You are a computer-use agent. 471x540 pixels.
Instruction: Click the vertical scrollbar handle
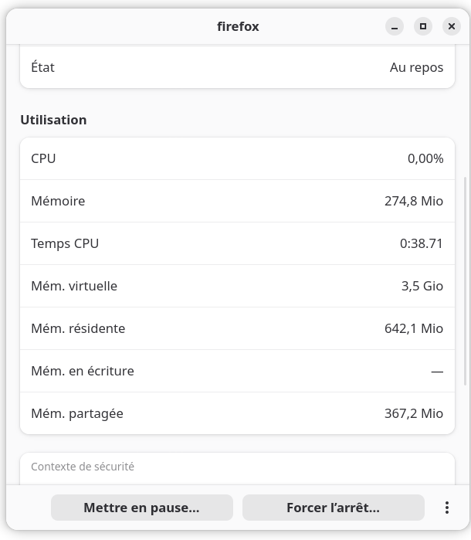pyautogui.click(x=465, y=281)
